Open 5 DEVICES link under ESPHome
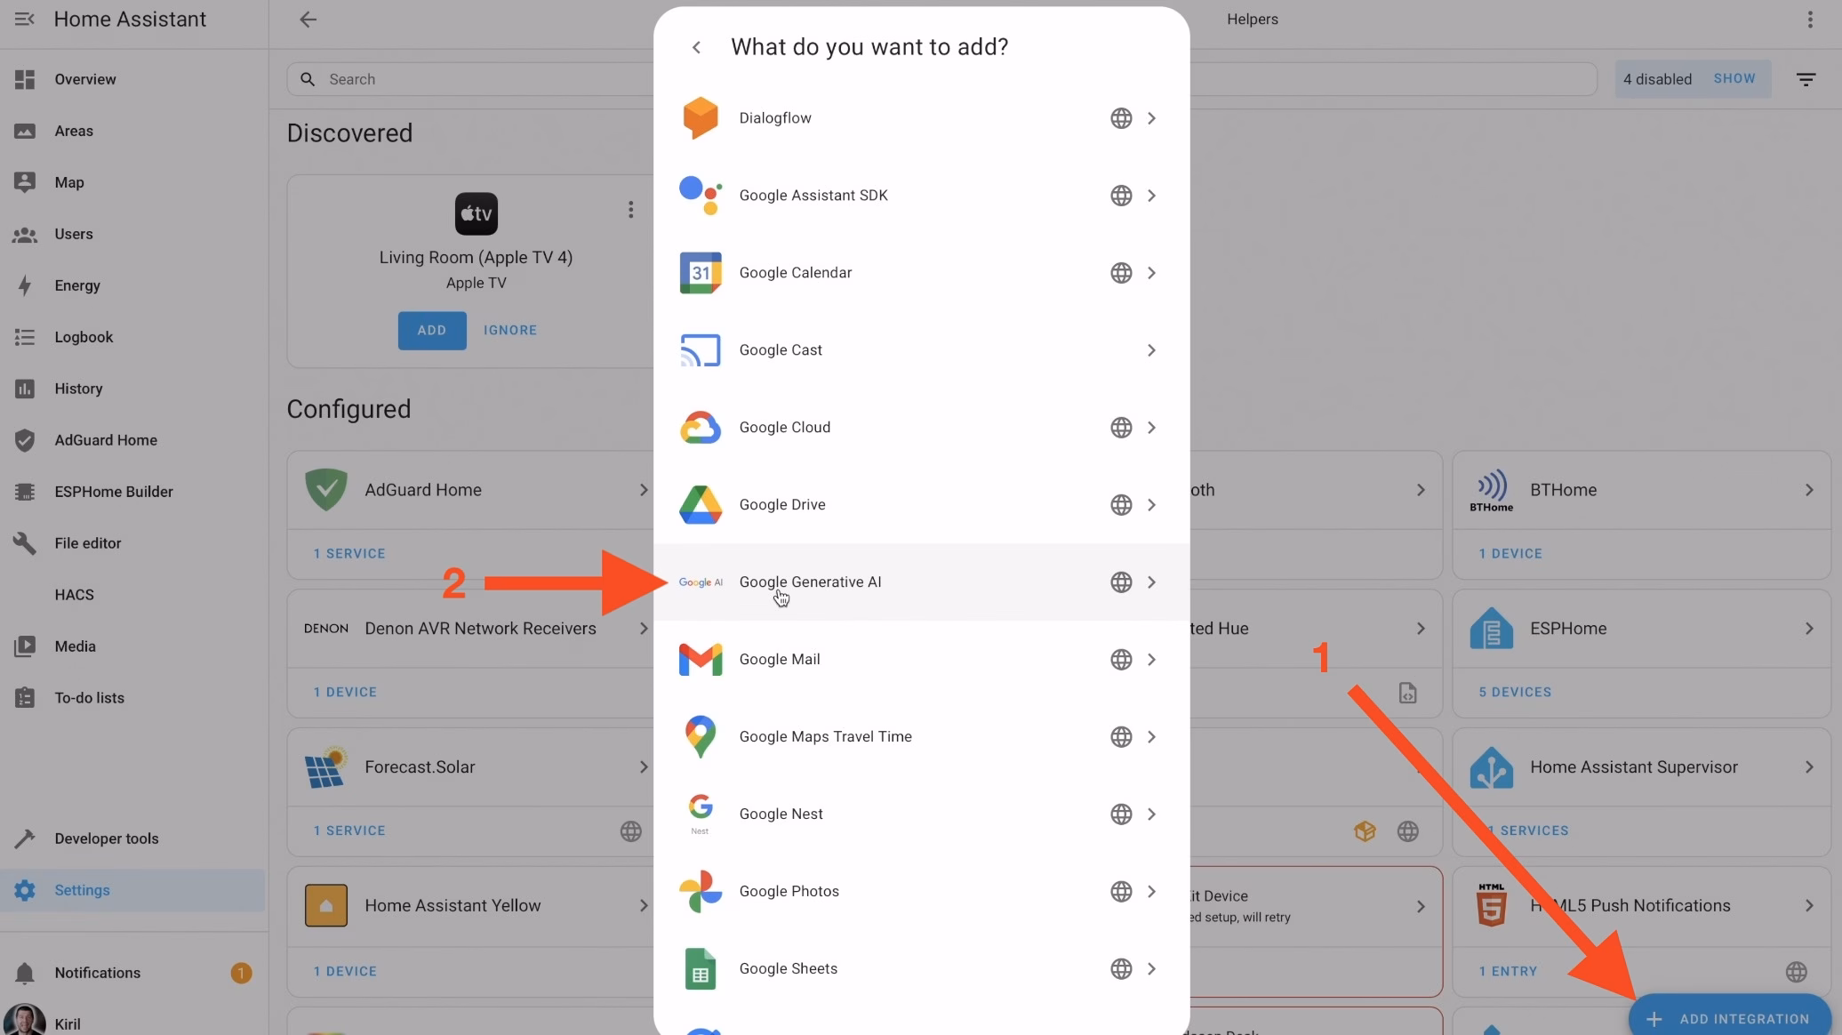This screenshot has width=1842, height=1035. tap(1515, 693)
